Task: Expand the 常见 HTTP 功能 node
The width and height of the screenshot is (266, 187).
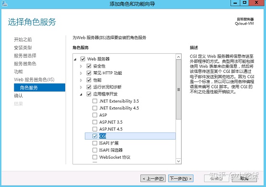Action: [x=81, y=73]
